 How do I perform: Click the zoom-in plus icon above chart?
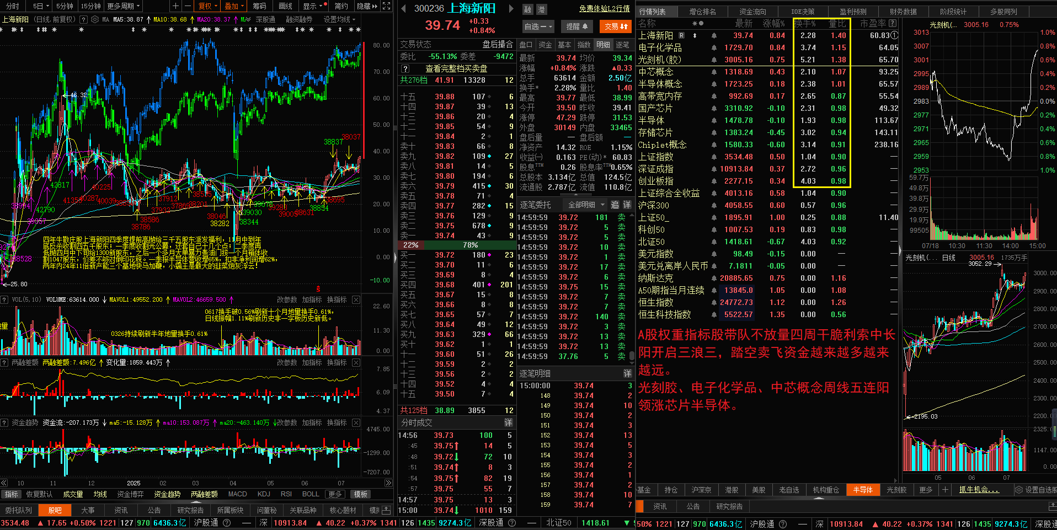(x=175, y=6)
